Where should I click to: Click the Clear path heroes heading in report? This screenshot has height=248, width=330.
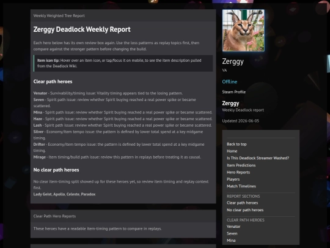click(x=53, y=81)
